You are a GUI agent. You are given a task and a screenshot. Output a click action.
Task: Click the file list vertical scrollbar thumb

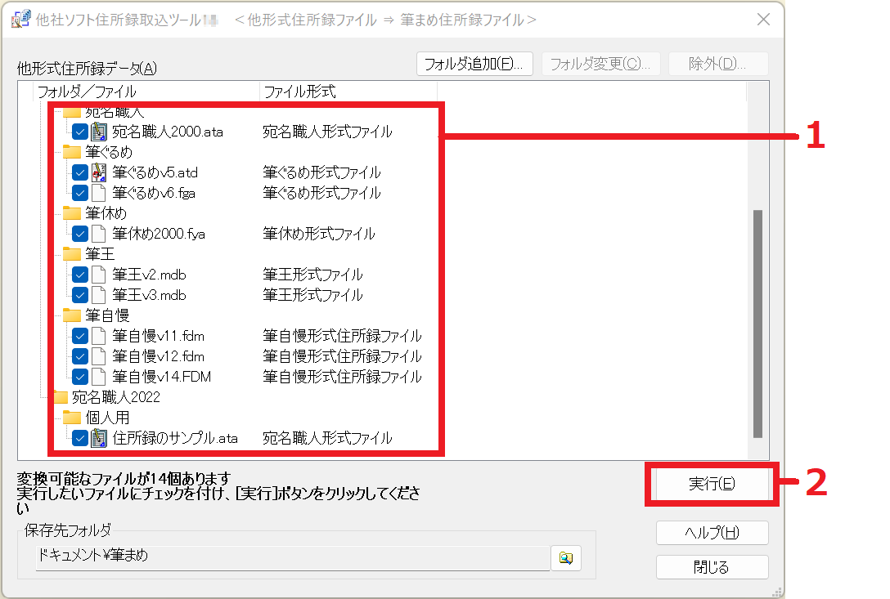(757, 324)
